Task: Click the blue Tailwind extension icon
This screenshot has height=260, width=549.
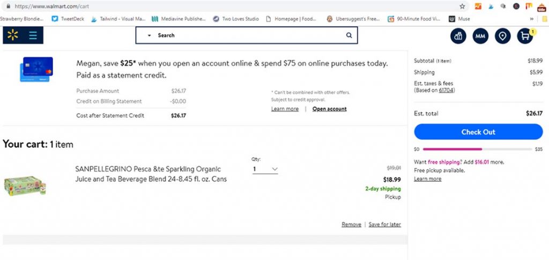Action: pyautogui.click(x=491, y=6)
